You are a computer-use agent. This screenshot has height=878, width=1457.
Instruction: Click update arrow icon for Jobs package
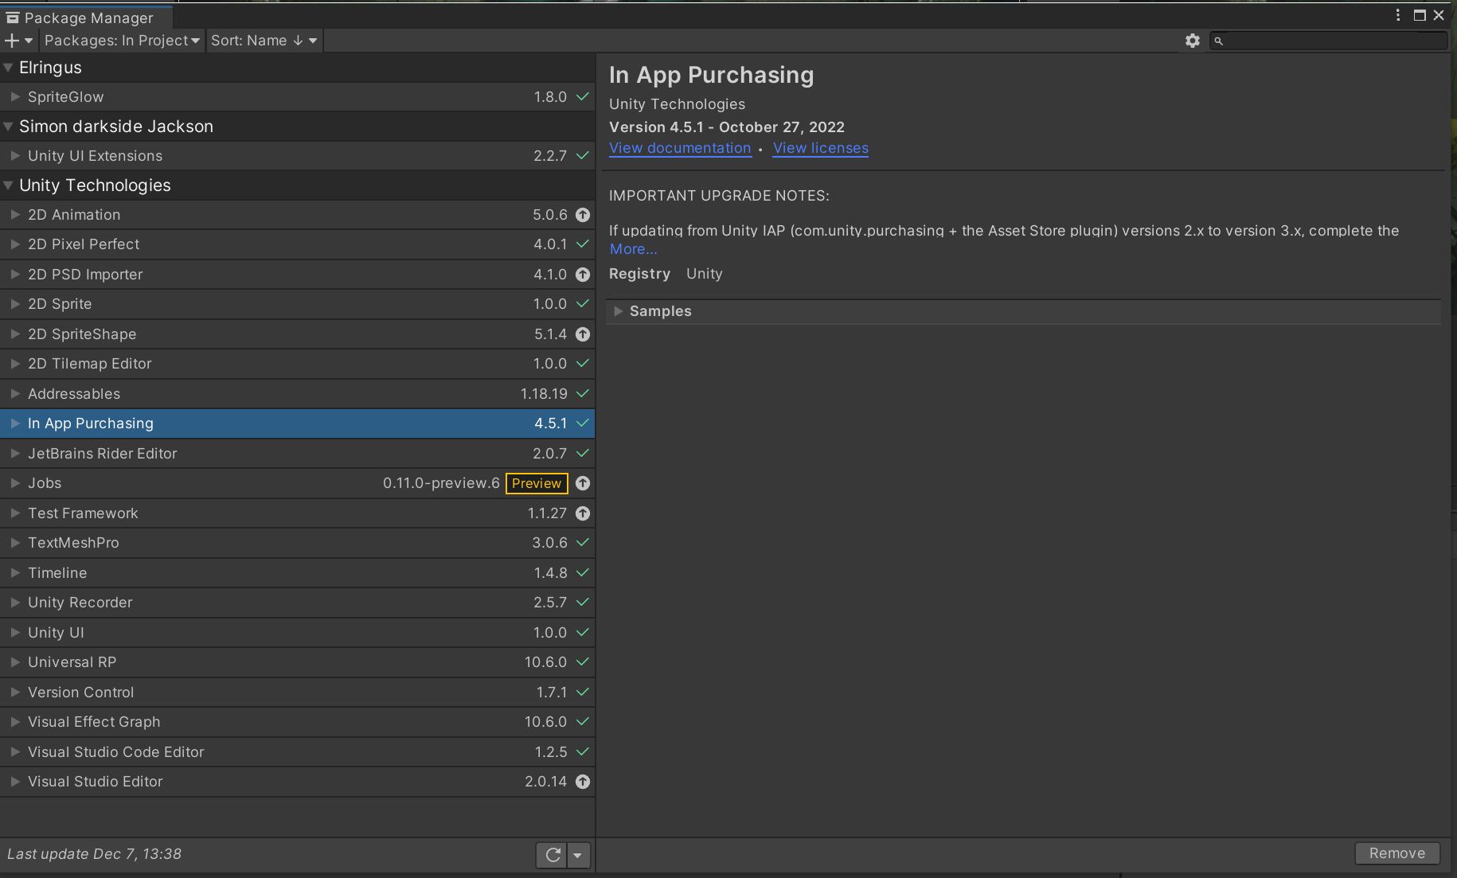pyautogui.click(x=583, y=483)
